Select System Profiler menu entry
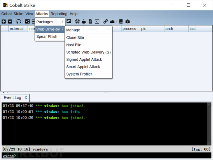Image resolution: width=213 pixels, height=160 pixels. 79,74
